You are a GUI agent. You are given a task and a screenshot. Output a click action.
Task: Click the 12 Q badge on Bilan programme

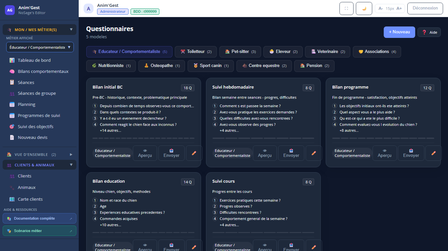(x=427, y=88)
